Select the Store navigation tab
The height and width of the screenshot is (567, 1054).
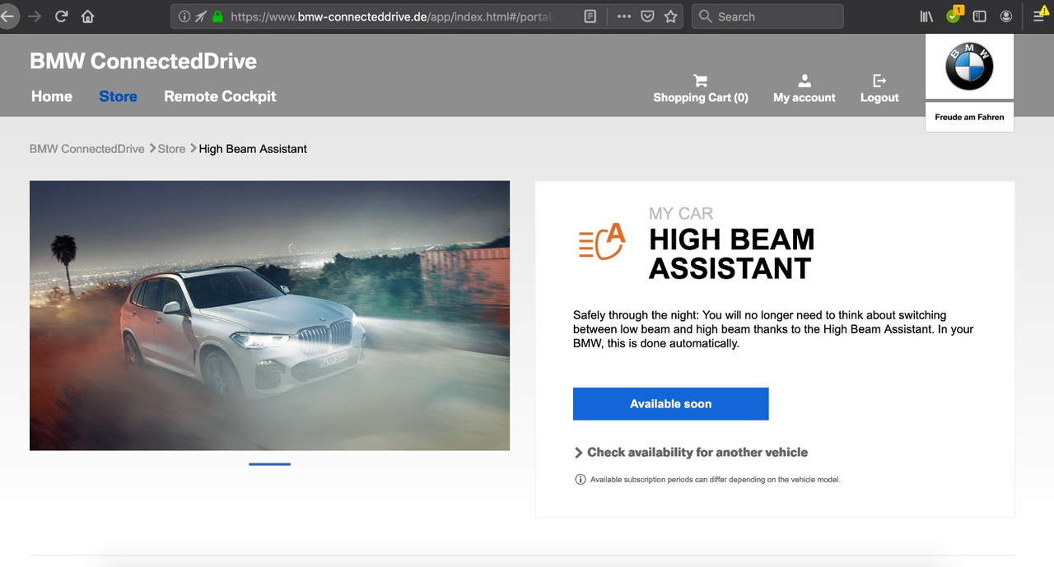[118, 96]
